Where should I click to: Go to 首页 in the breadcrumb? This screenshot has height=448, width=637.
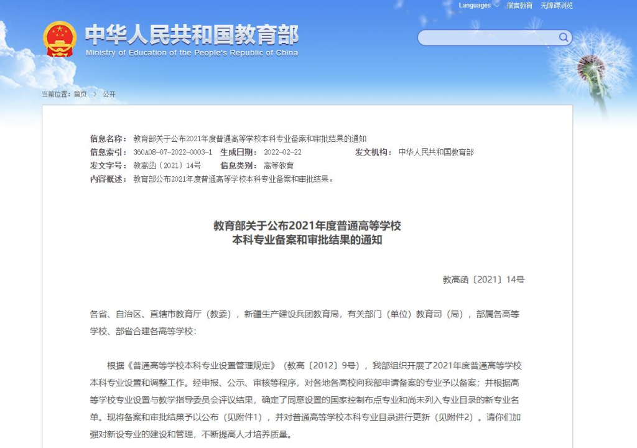(80, 94)
